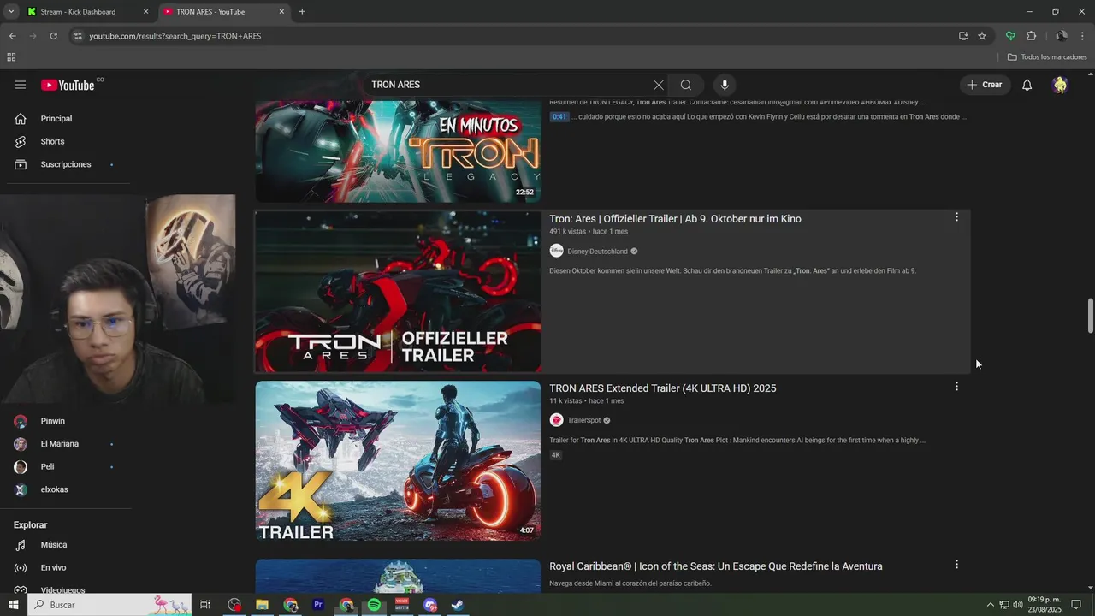Open the Disney Deutschland channel

(597, 252)
